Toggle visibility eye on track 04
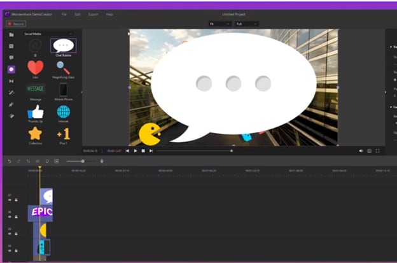This screenshot has height=263, width=397. coord(10,251)
